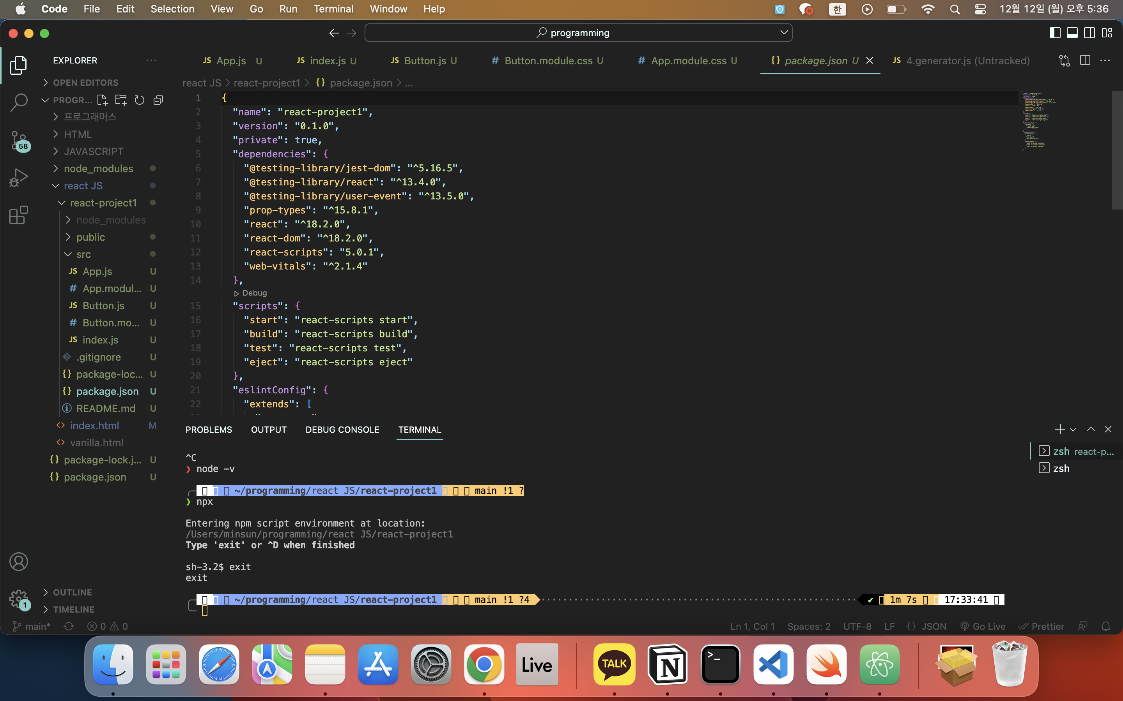Click Spaces: 2 indentation setting
Screen dimensions: 1123x701
coord(808,626)
